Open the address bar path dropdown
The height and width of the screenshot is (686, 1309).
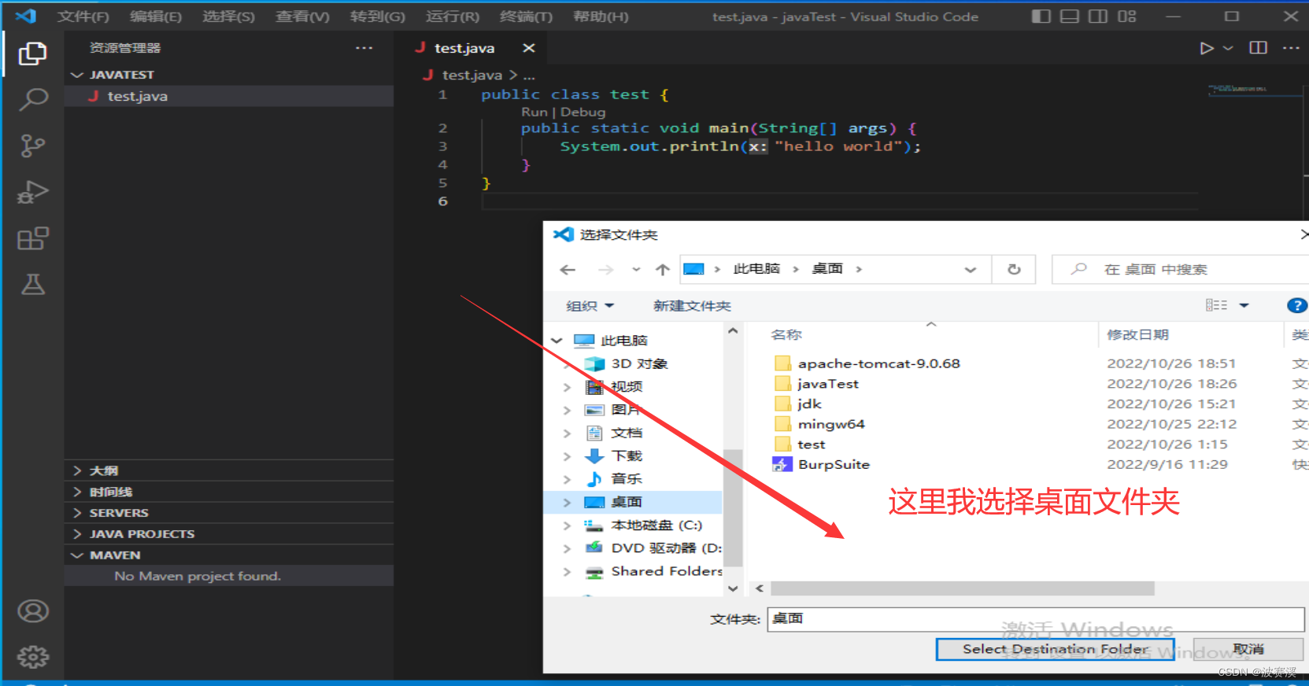[x=971, y=270]
